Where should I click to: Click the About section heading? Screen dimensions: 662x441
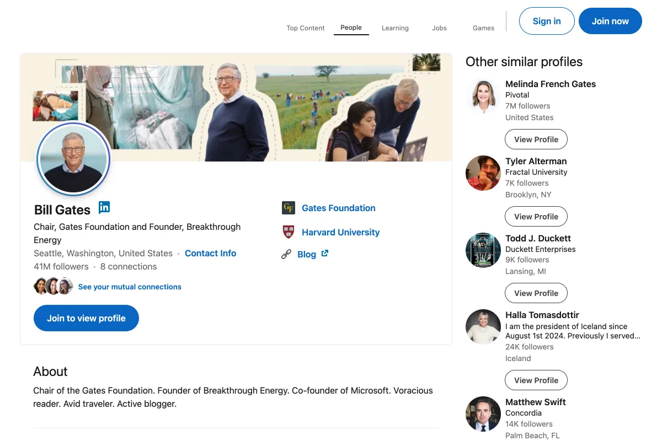click(x=50, y=372)
